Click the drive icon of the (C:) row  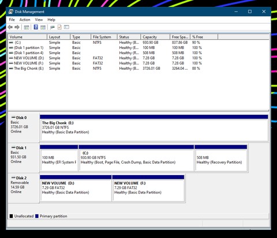pyautogui.click(x=11, y=43)
